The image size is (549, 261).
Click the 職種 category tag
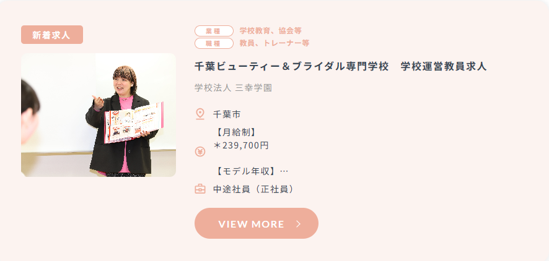(x=214, y=43)
